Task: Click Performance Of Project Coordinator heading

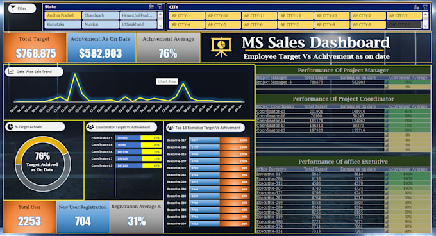Action: tap(343, 99)
